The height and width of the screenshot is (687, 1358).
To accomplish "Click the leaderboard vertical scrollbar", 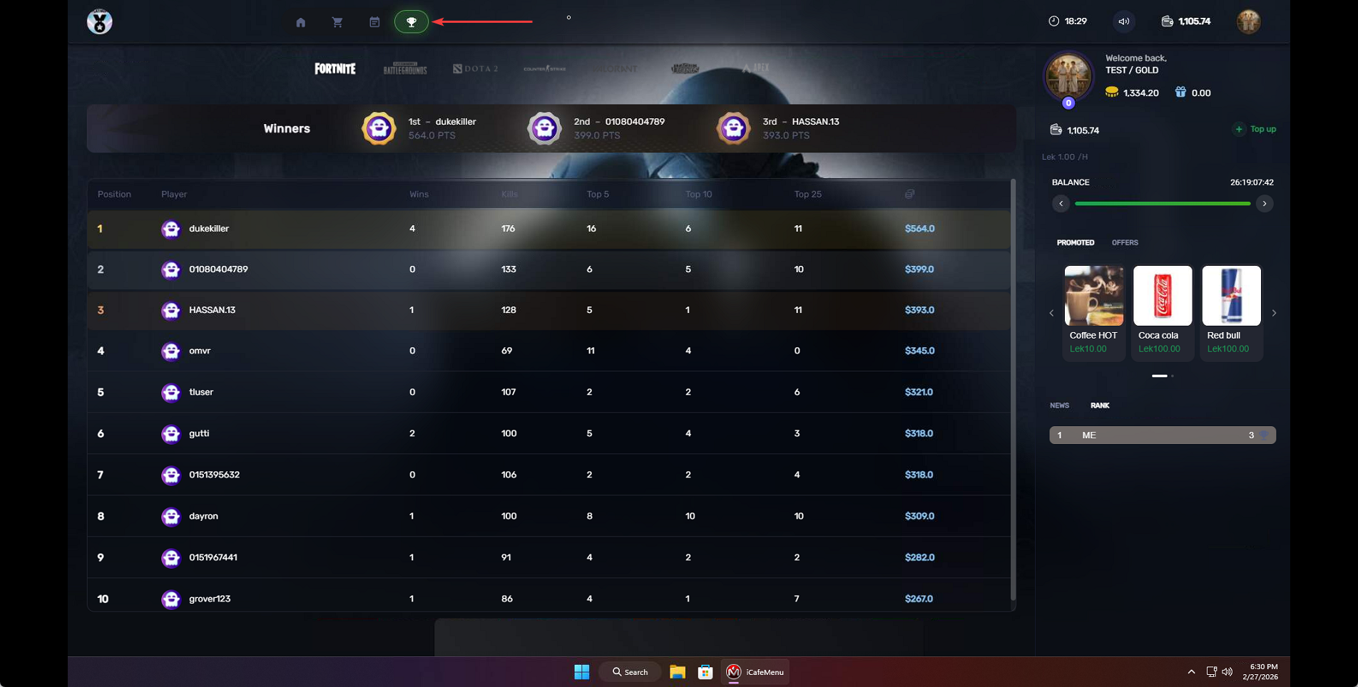I will [x=1013, y=390].
